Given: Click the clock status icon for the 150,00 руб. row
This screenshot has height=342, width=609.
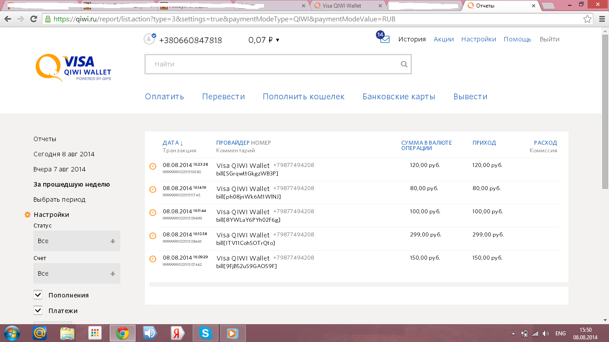Looking at the screenshot, I should click(152, 259).
